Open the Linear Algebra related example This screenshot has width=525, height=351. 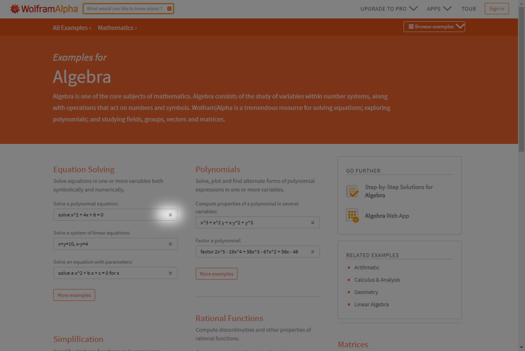coord(371,304)
